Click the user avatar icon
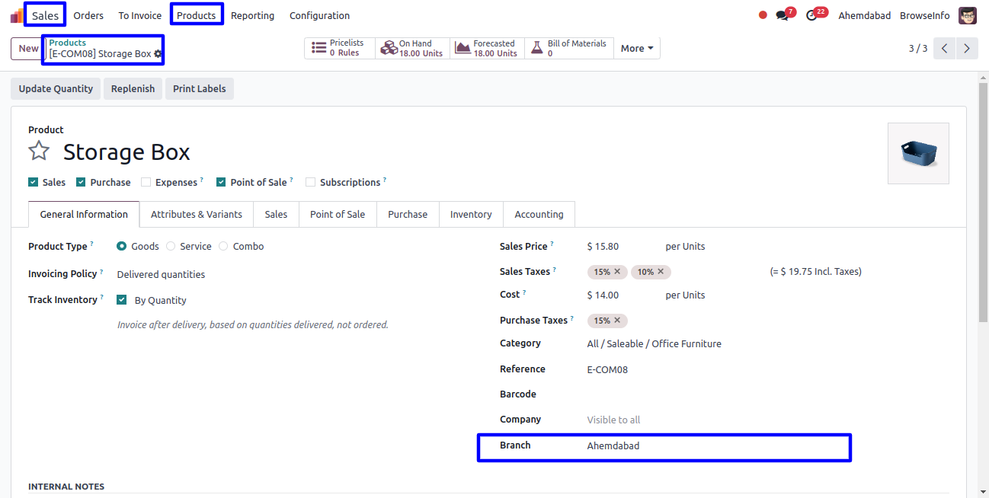Image resolution: width=989 pixels, height=498 pixels. (x=968, y=15)
